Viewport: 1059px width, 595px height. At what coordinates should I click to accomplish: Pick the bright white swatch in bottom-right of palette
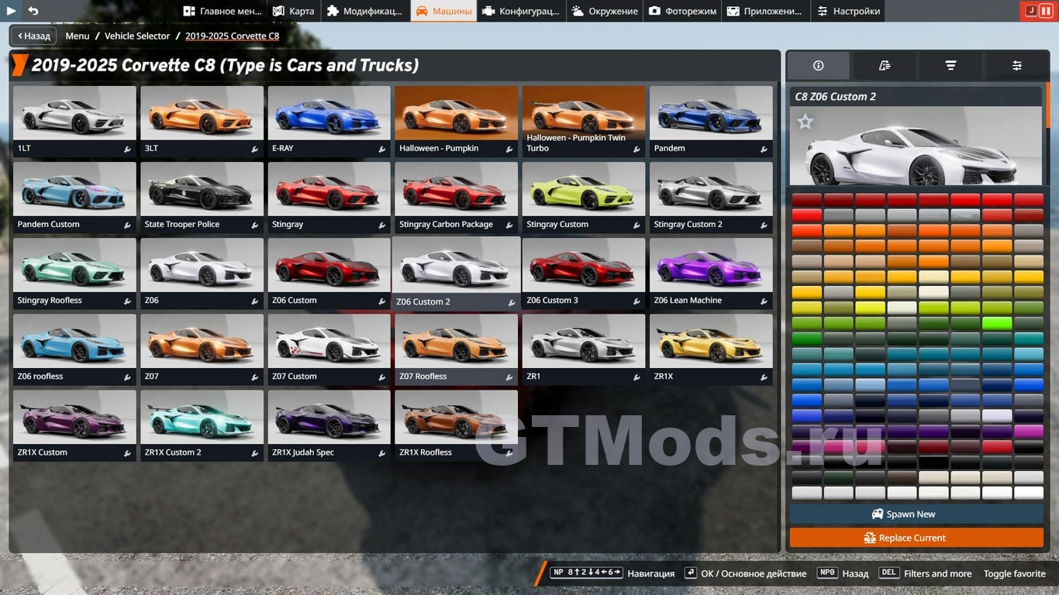[x=1028, y=493]
